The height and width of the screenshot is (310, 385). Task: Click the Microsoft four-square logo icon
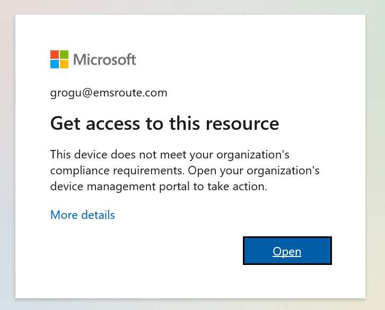pos(59,59)
